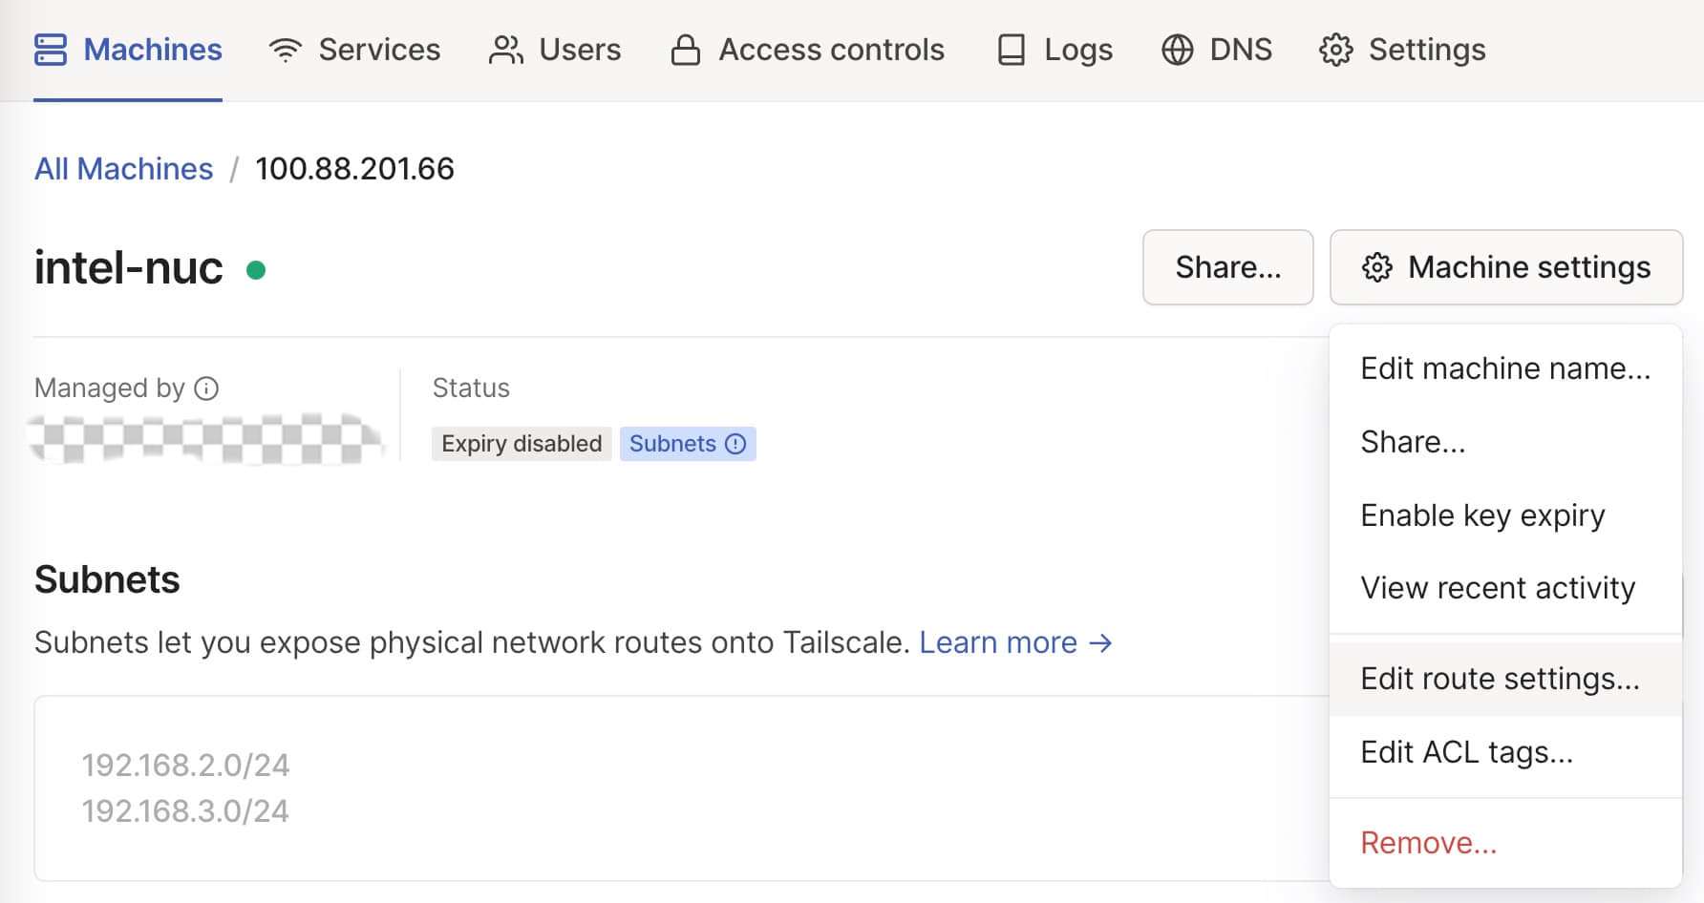This screenshot has height=903, width=1704.
Task: Open the Learn more link
Action: pos(1015,642)
